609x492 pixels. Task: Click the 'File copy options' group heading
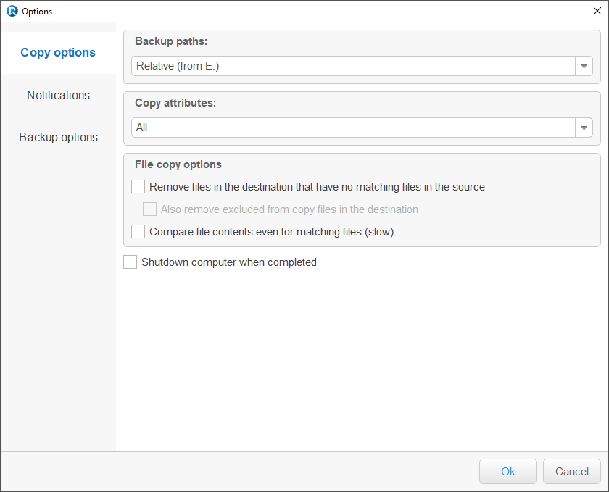(178, 164)
